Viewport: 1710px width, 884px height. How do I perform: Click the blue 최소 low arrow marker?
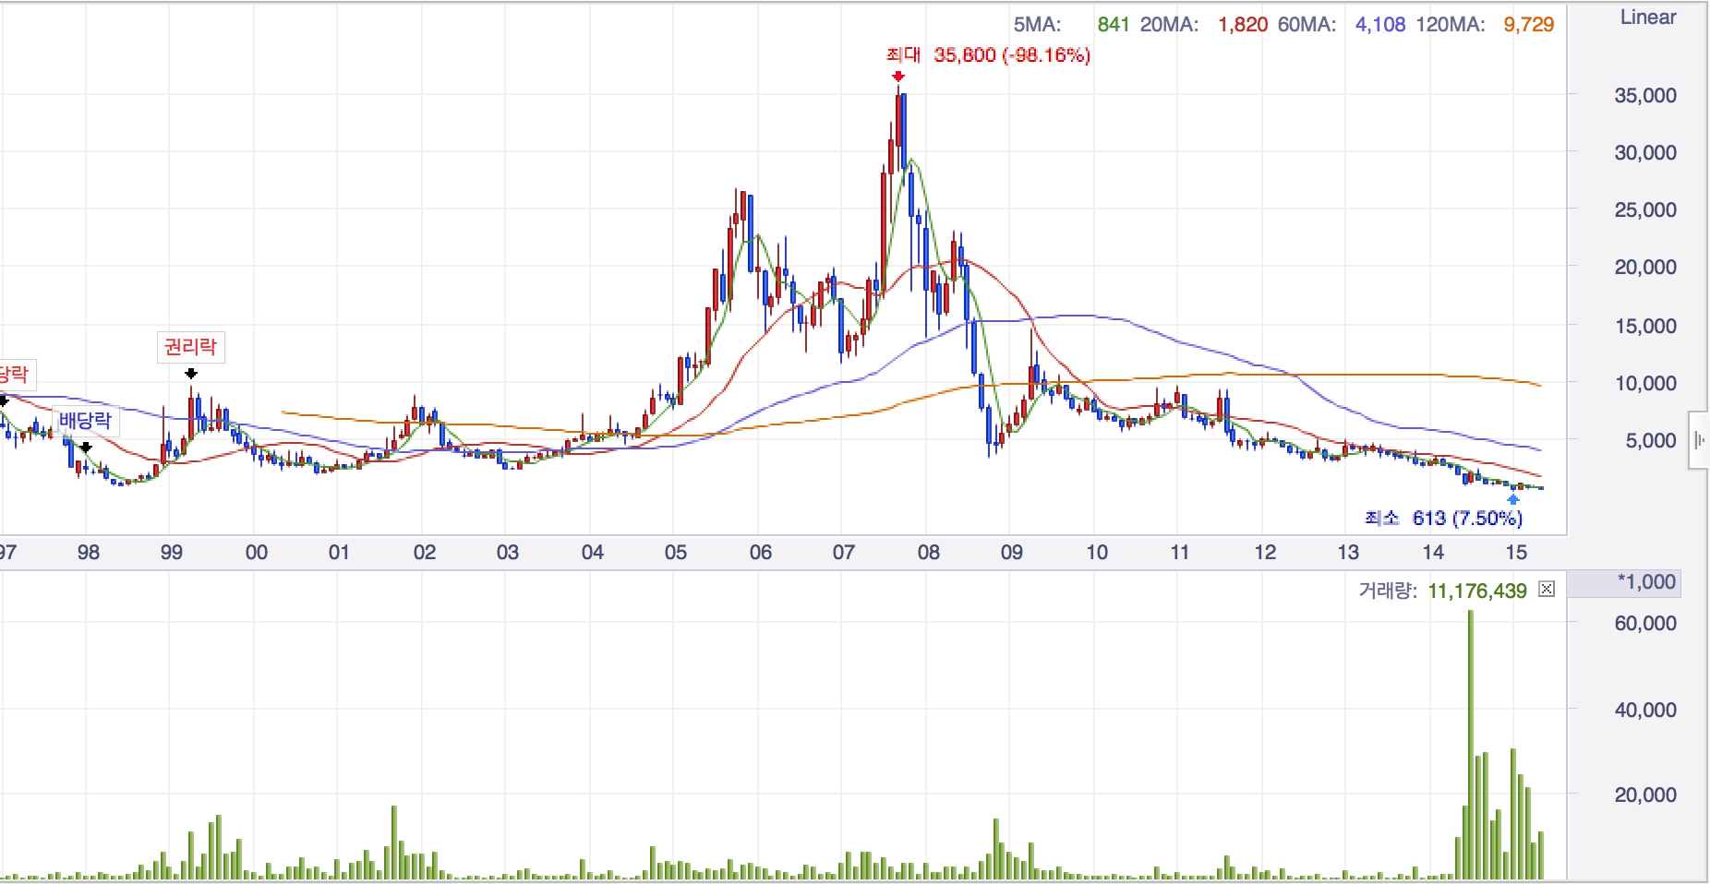coord(1512,499)
